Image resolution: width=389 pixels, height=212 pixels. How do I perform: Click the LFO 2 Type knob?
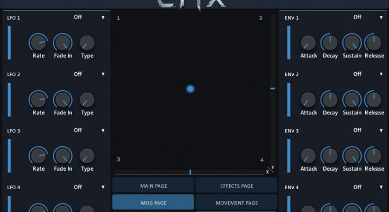[x=87, y=99]
